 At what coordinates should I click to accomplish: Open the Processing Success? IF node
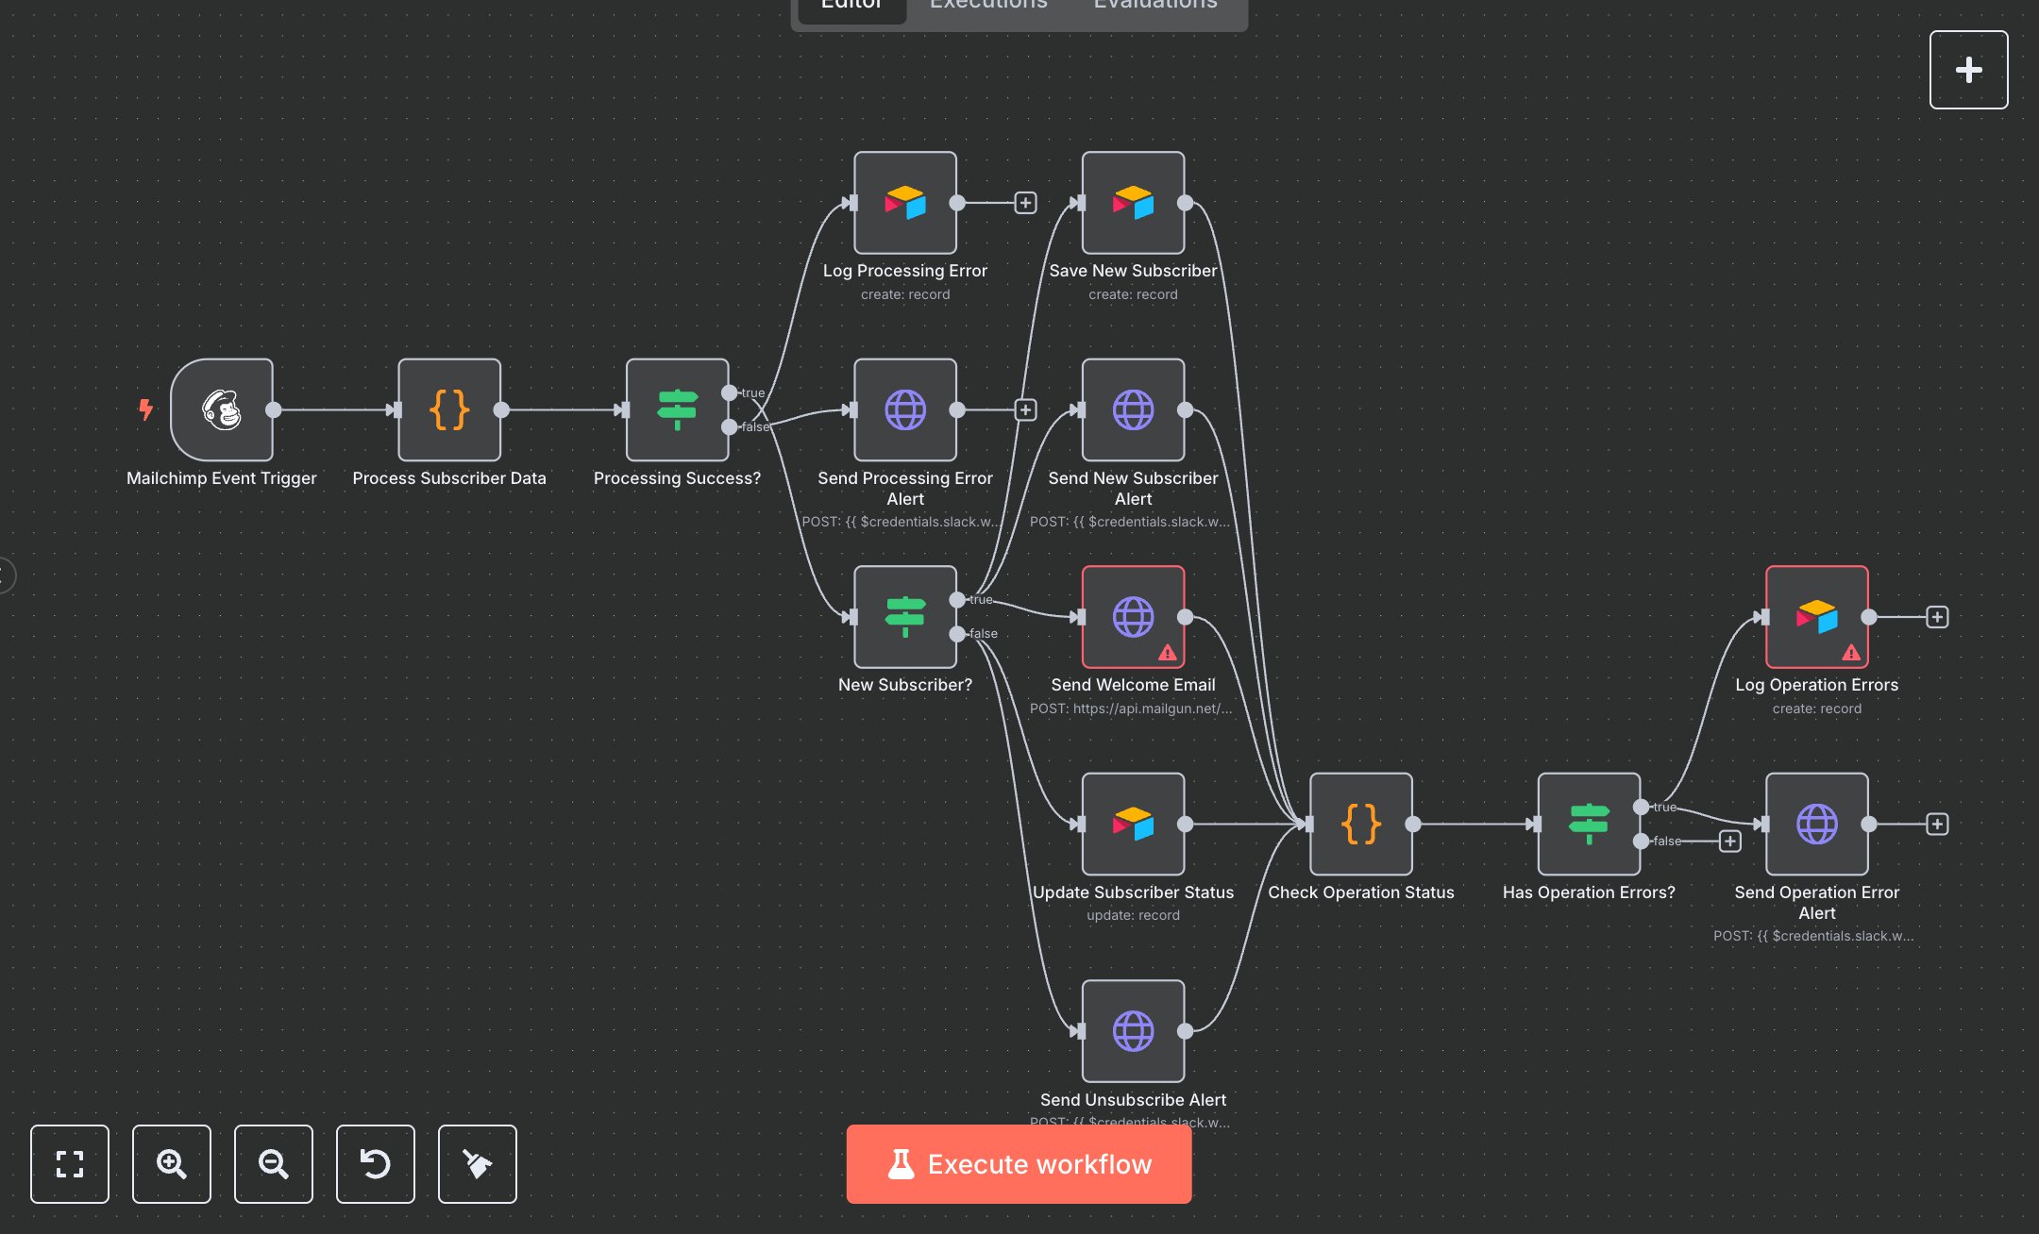[677, 409]
